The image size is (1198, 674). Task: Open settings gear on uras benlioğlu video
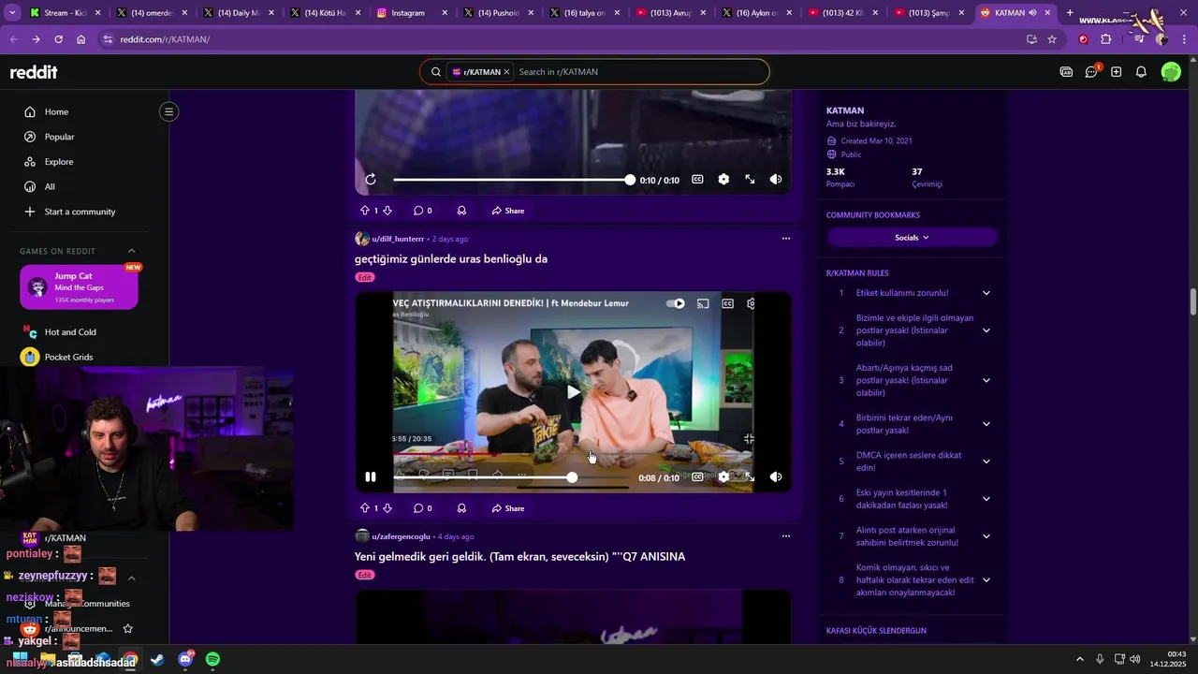(723, 476)
